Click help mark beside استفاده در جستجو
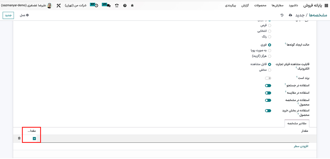330x159 pixels. tap(286, 84)
